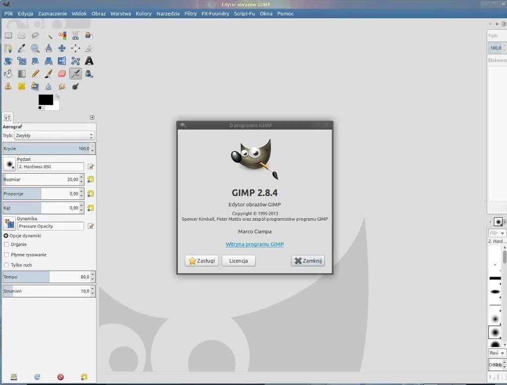This screenshot has height=385, width=507.
Task: Select the Pencil tool
Action: click(35, 74)
